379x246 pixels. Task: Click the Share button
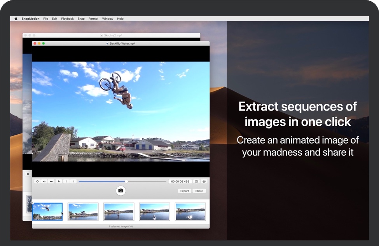[199, 191]
